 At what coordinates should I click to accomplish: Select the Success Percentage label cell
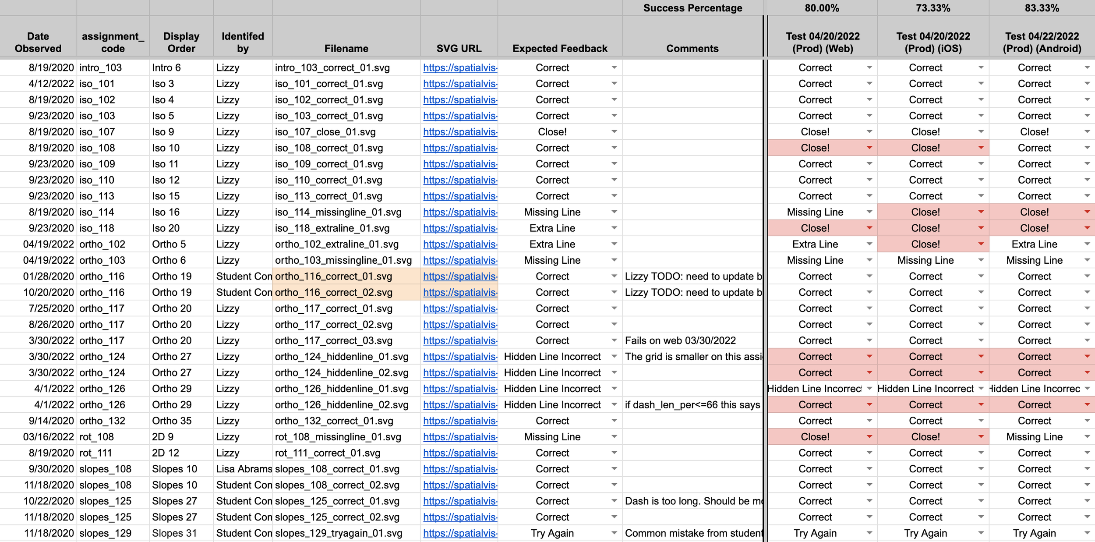[x=692, y=8]
